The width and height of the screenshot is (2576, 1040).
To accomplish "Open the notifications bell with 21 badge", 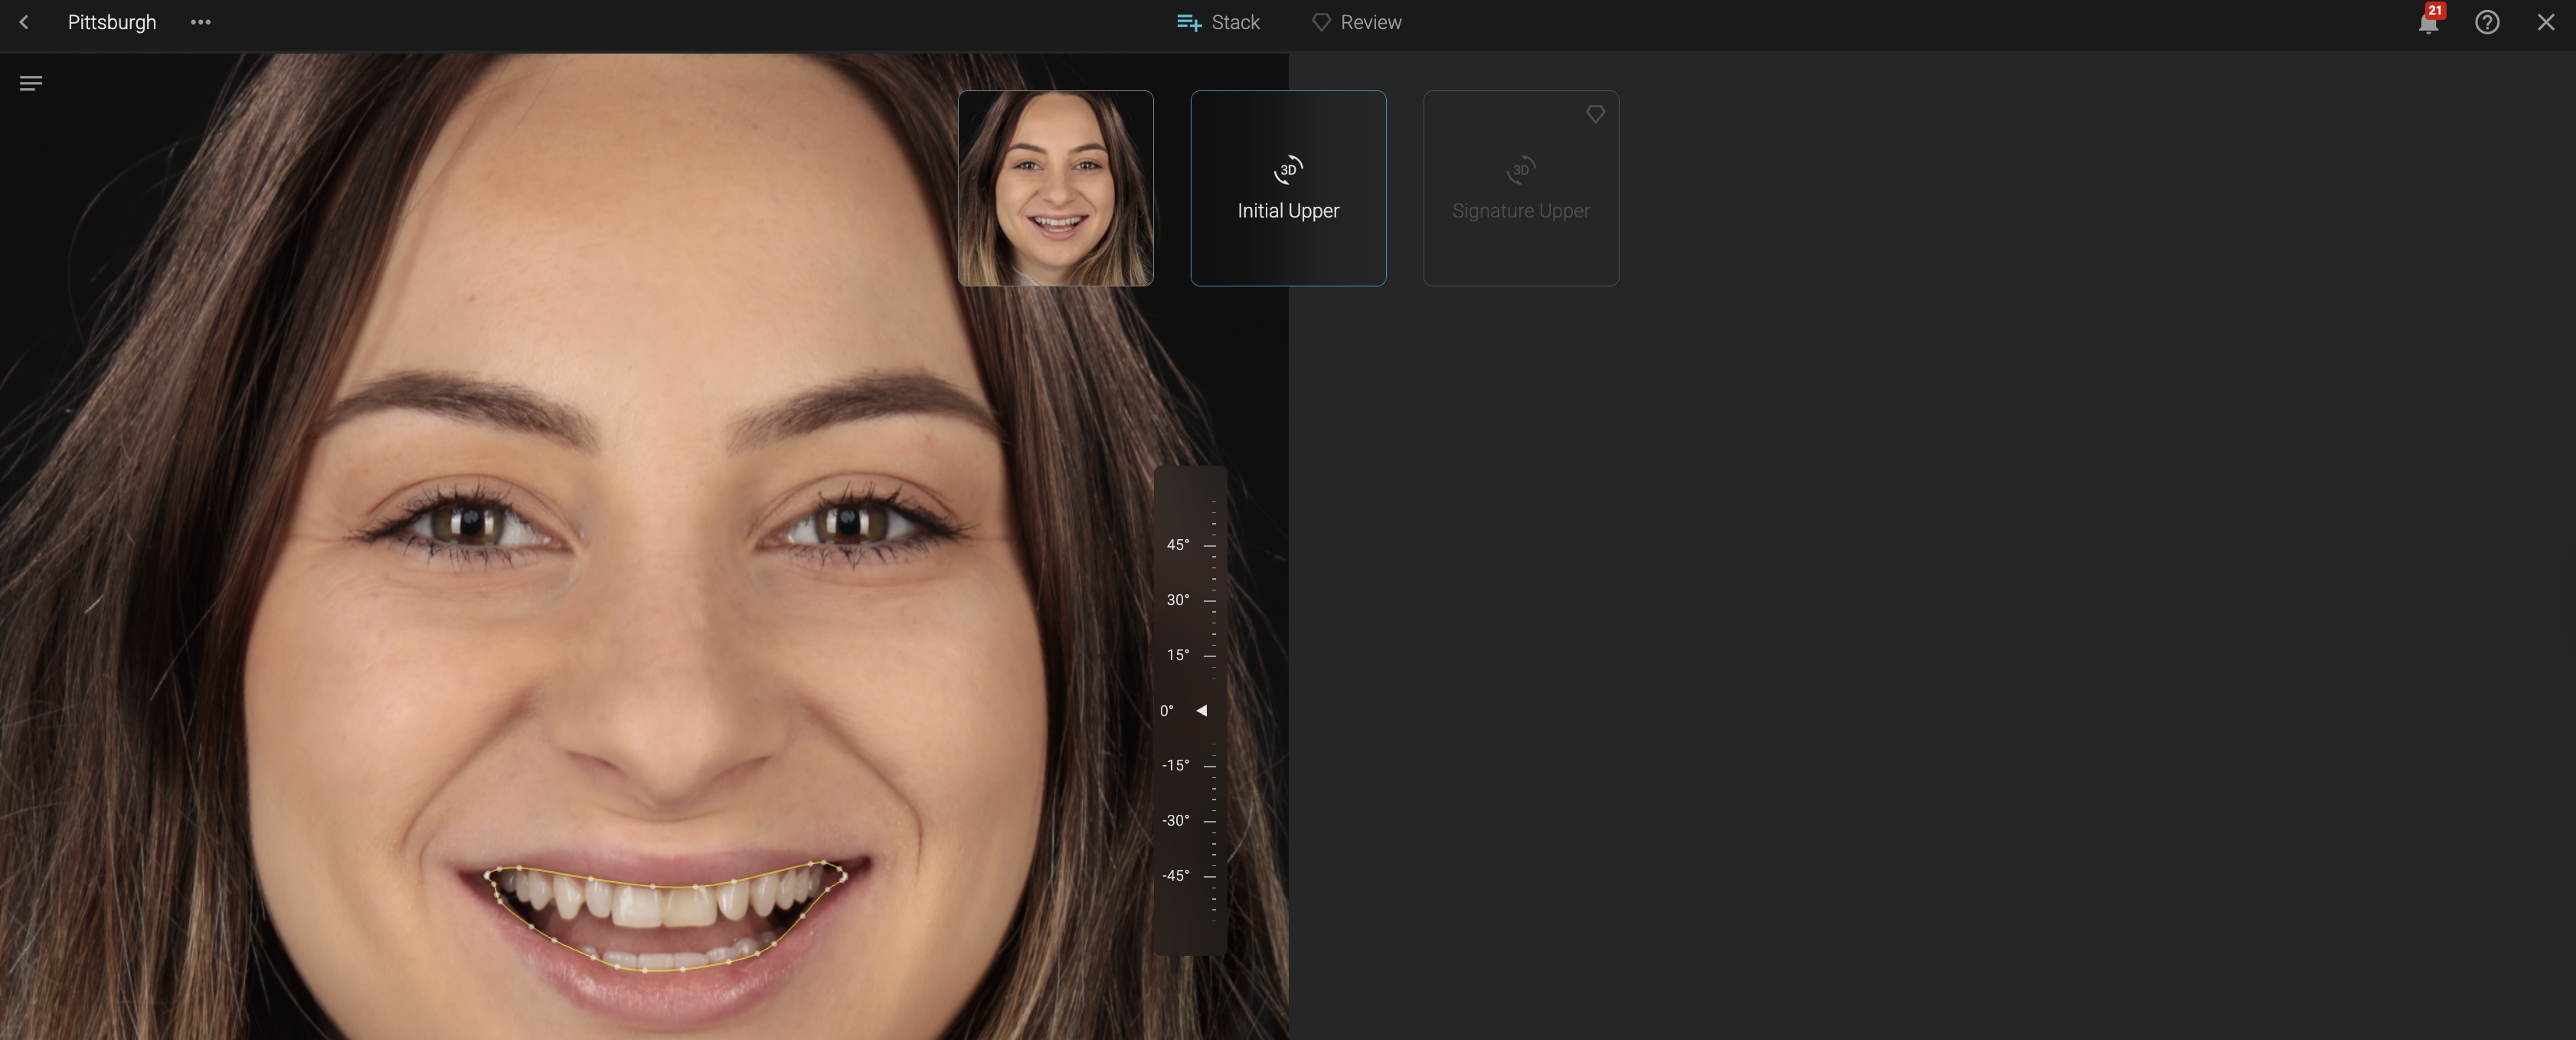I will (2428, 22).
